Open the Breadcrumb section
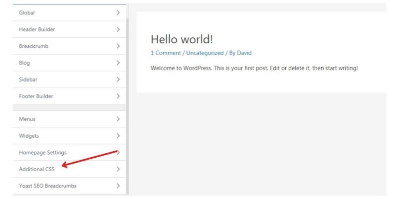Image resolution: width=399 pixels, height=199 pixels. pyautogui.click(x=69, y=46)
